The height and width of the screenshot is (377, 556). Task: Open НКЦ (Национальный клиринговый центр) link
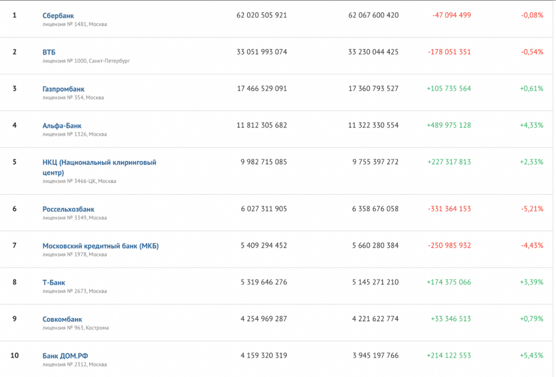(x=99, y=162)
